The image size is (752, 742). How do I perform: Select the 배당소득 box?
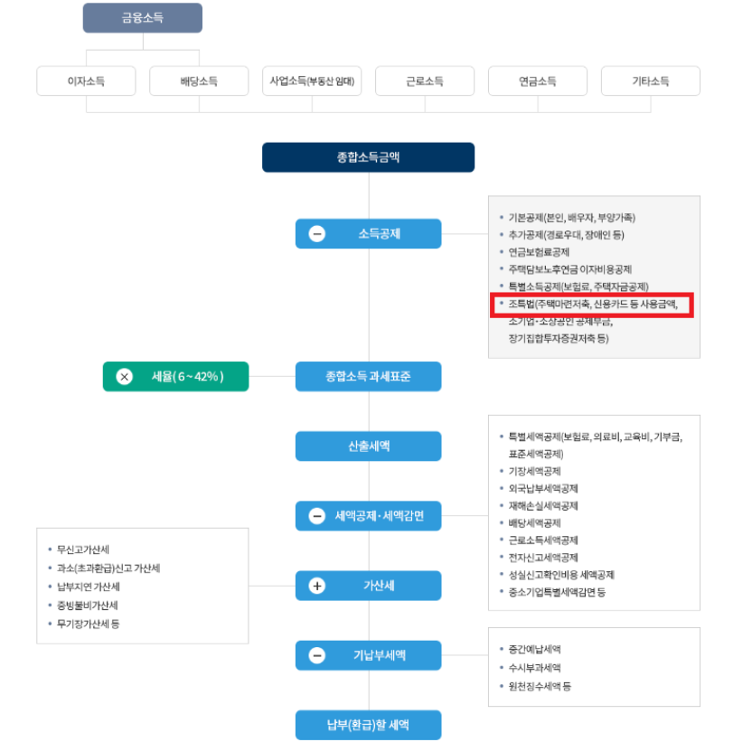(199, 81)
